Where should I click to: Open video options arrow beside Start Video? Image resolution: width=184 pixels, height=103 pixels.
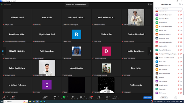(x=17, y=97)
